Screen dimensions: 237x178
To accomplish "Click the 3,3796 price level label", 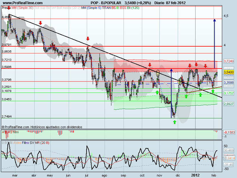I will tap(6, 80).
